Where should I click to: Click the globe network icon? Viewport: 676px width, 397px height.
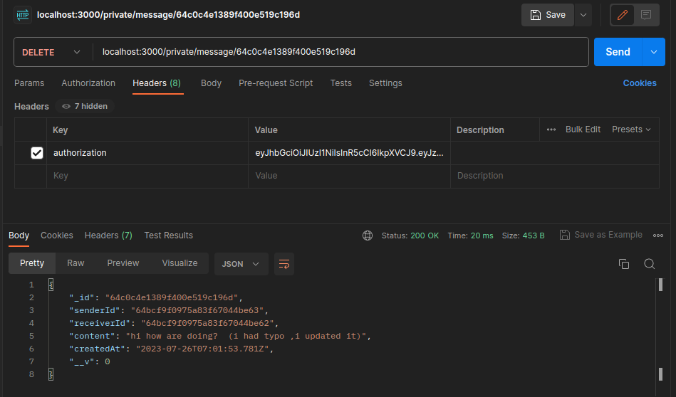pos(368,235)
